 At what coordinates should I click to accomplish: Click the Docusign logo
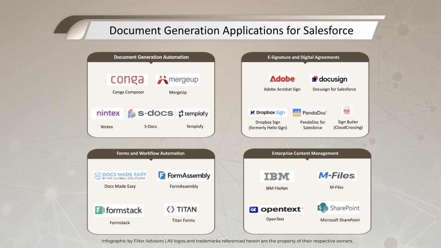330,79
